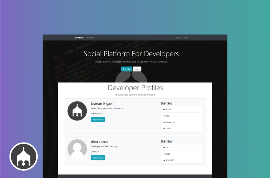Click the white Login hero button
Viewport: 270px width, 178px height.
(x=137, y=69)
